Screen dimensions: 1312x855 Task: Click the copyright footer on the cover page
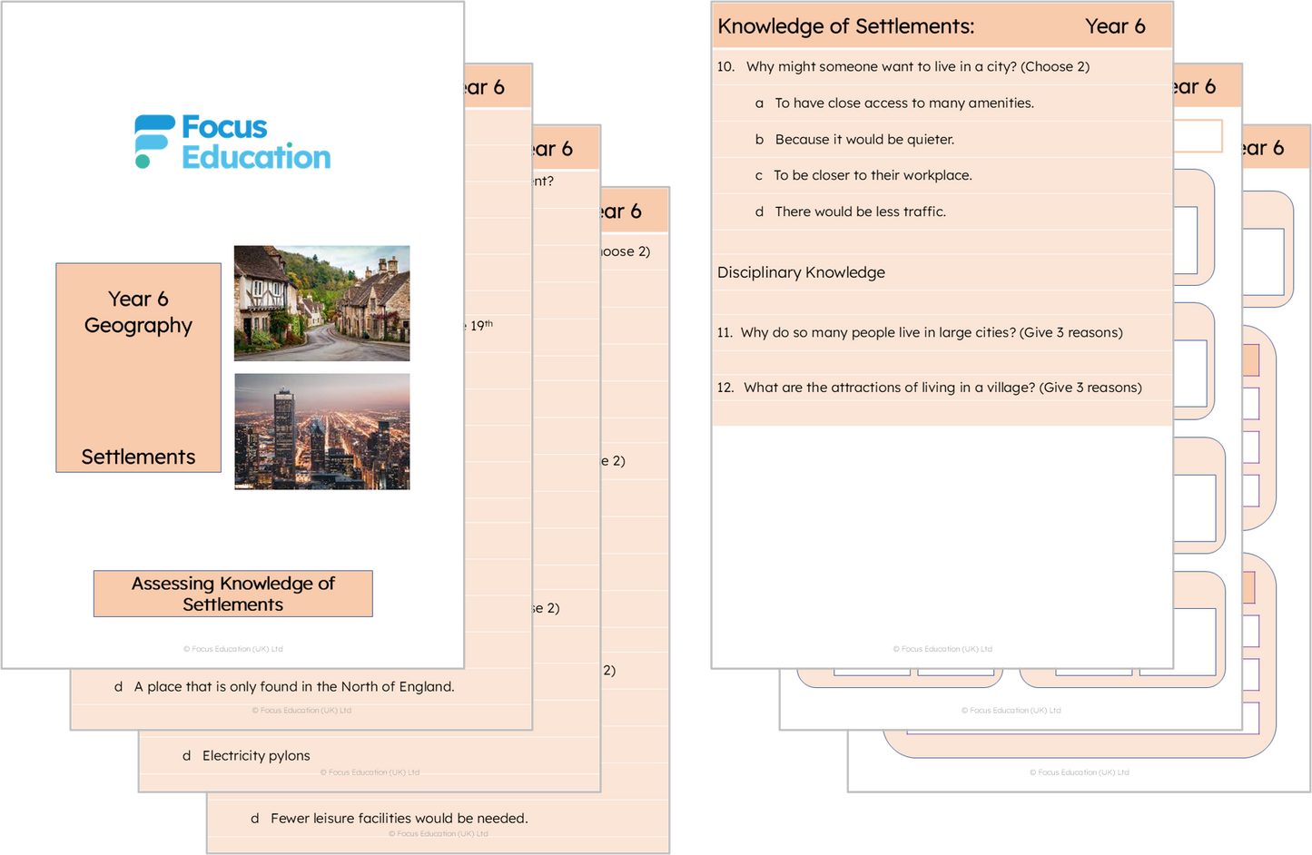click(233, 649)
